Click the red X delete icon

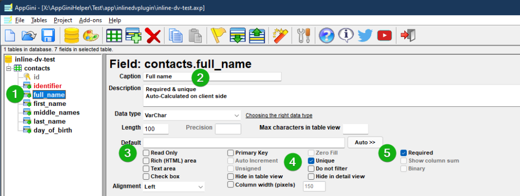(153, 35)
